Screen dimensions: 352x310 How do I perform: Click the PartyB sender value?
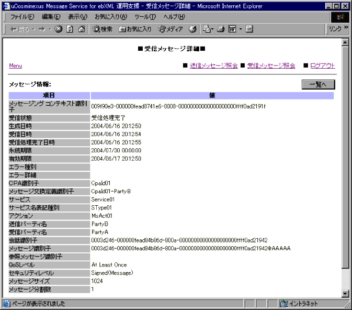pos(100,224)
